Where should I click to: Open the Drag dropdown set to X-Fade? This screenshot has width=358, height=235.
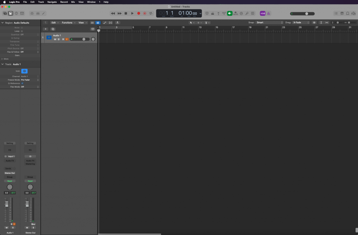301,22
